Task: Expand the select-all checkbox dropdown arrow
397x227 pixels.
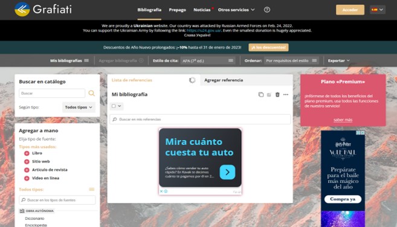Action: (119, 106)
